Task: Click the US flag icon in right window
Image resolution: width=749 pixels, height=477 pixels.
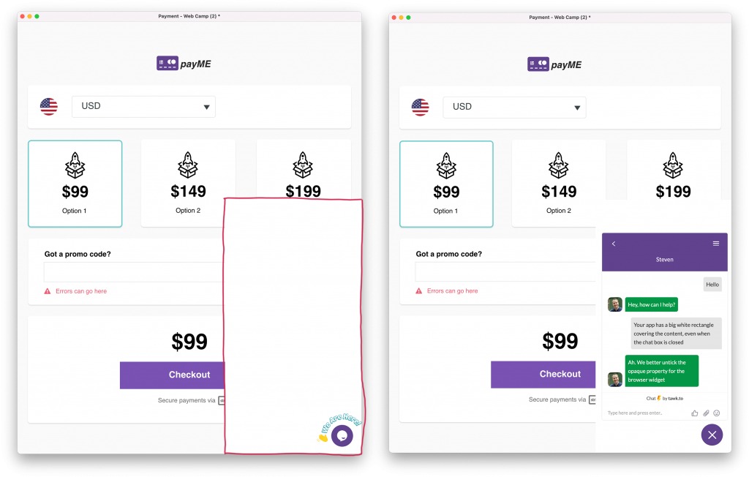Action: (421, 107)
